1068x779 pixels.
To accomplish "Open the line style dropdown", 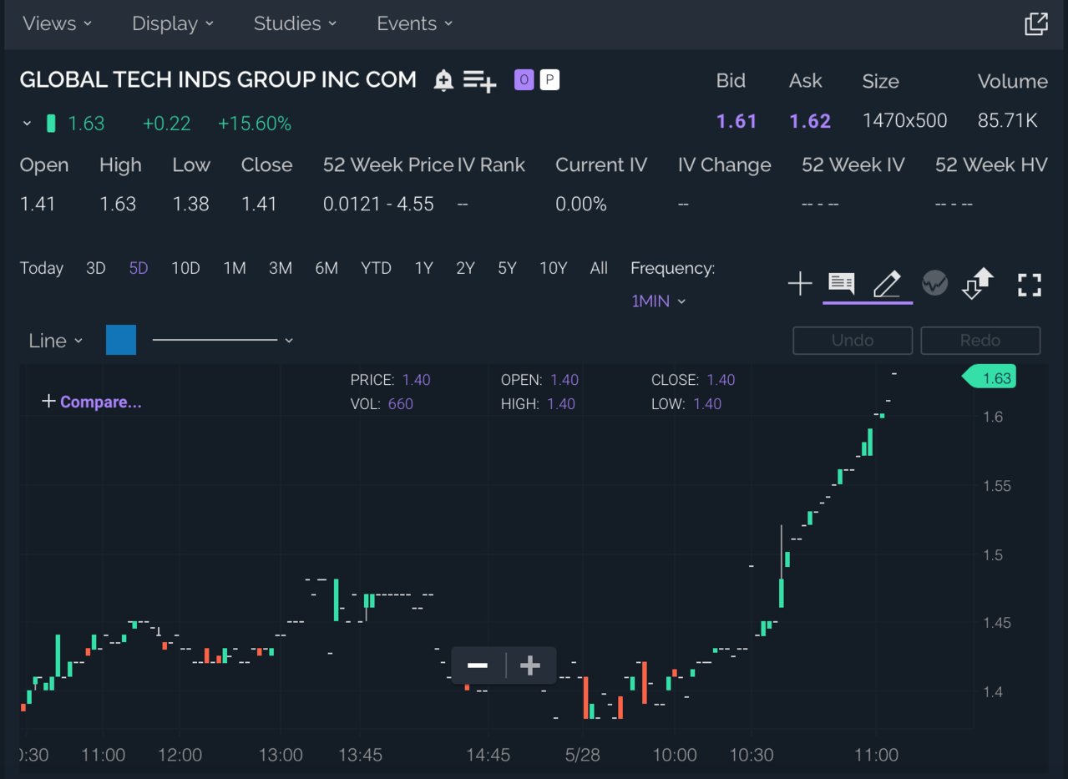I will 223,340.
